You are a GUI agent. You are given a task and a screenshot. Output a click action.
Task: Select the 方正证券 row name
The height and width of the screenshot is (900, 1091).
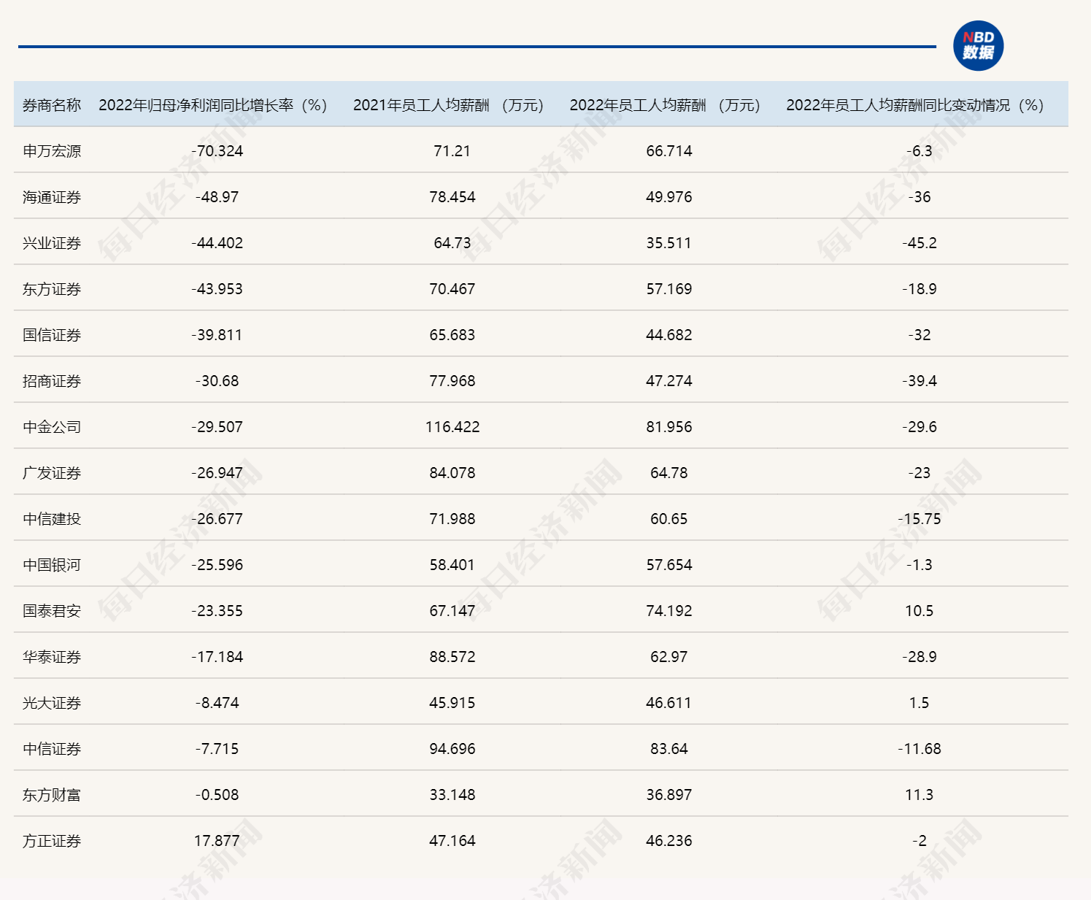point(52,841)
